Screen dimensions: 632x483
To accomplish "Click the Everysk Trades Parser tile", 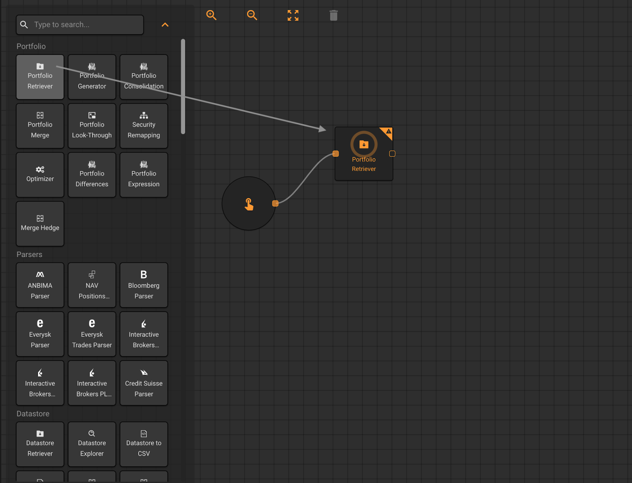I will pyautogui.click(x=92, y=334).
